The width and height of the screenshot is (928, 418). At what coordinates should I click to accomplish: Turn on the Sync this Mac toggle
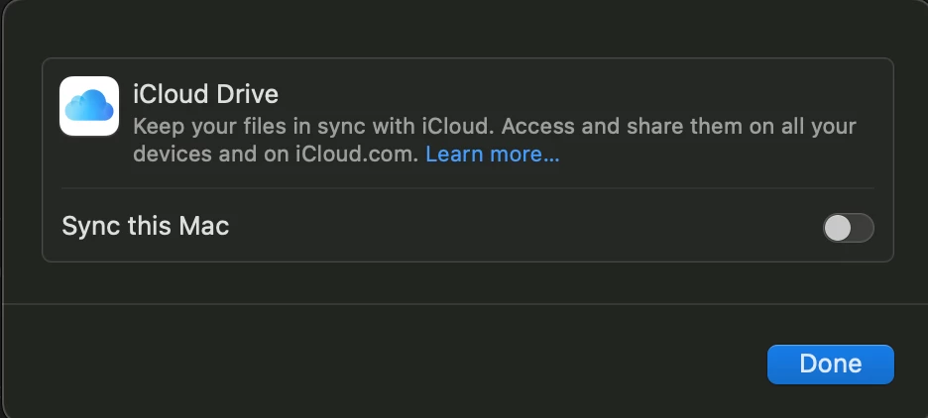(x=848, y=227)
